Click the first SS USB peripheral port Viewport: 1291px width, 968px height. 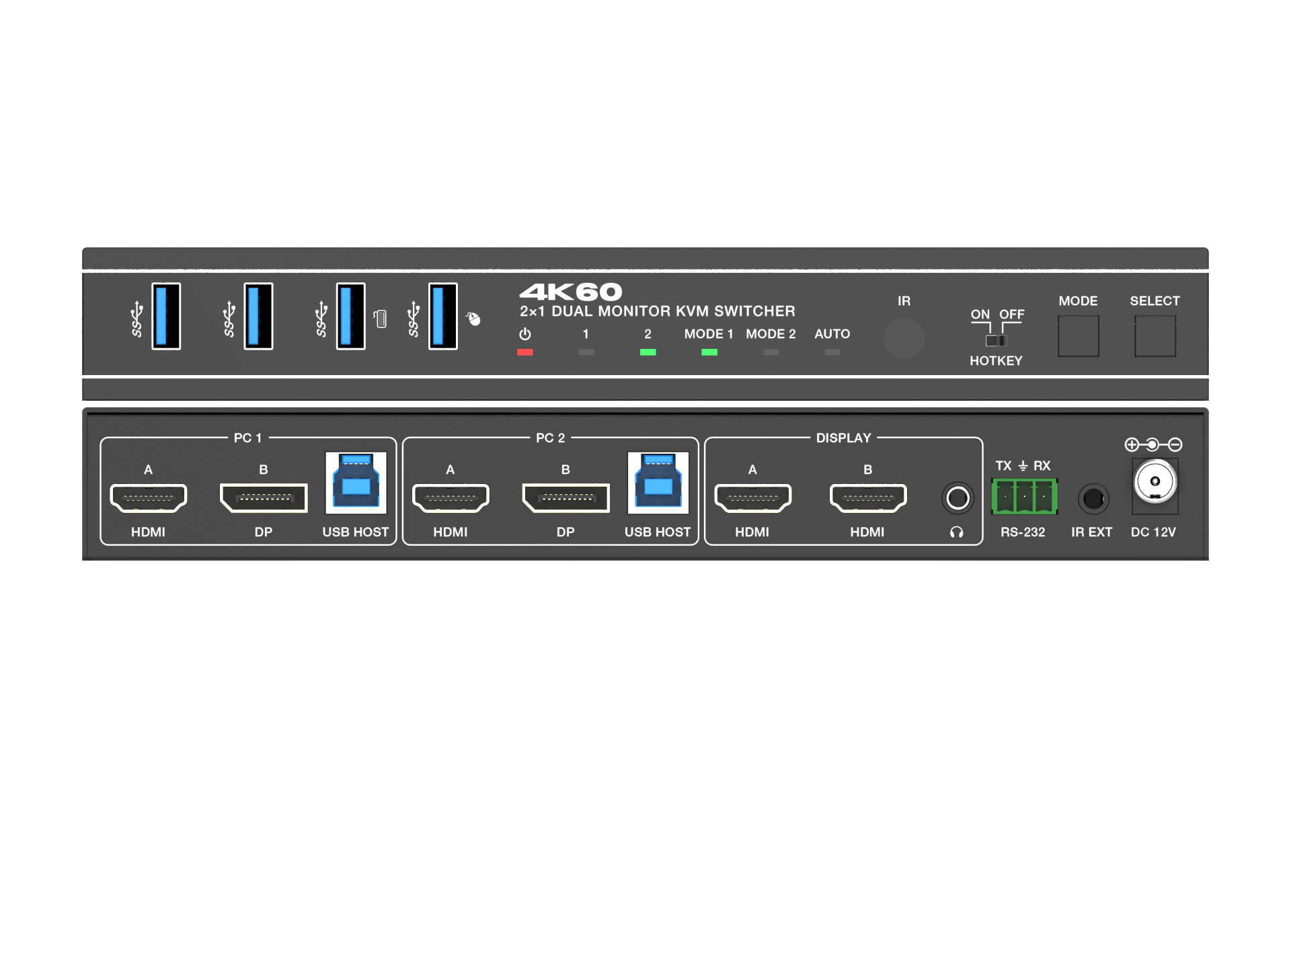[x=165, y=316]
